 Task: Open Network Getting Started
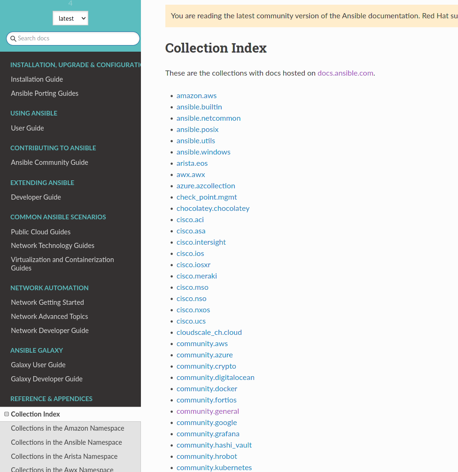click(x=47, y=302)
